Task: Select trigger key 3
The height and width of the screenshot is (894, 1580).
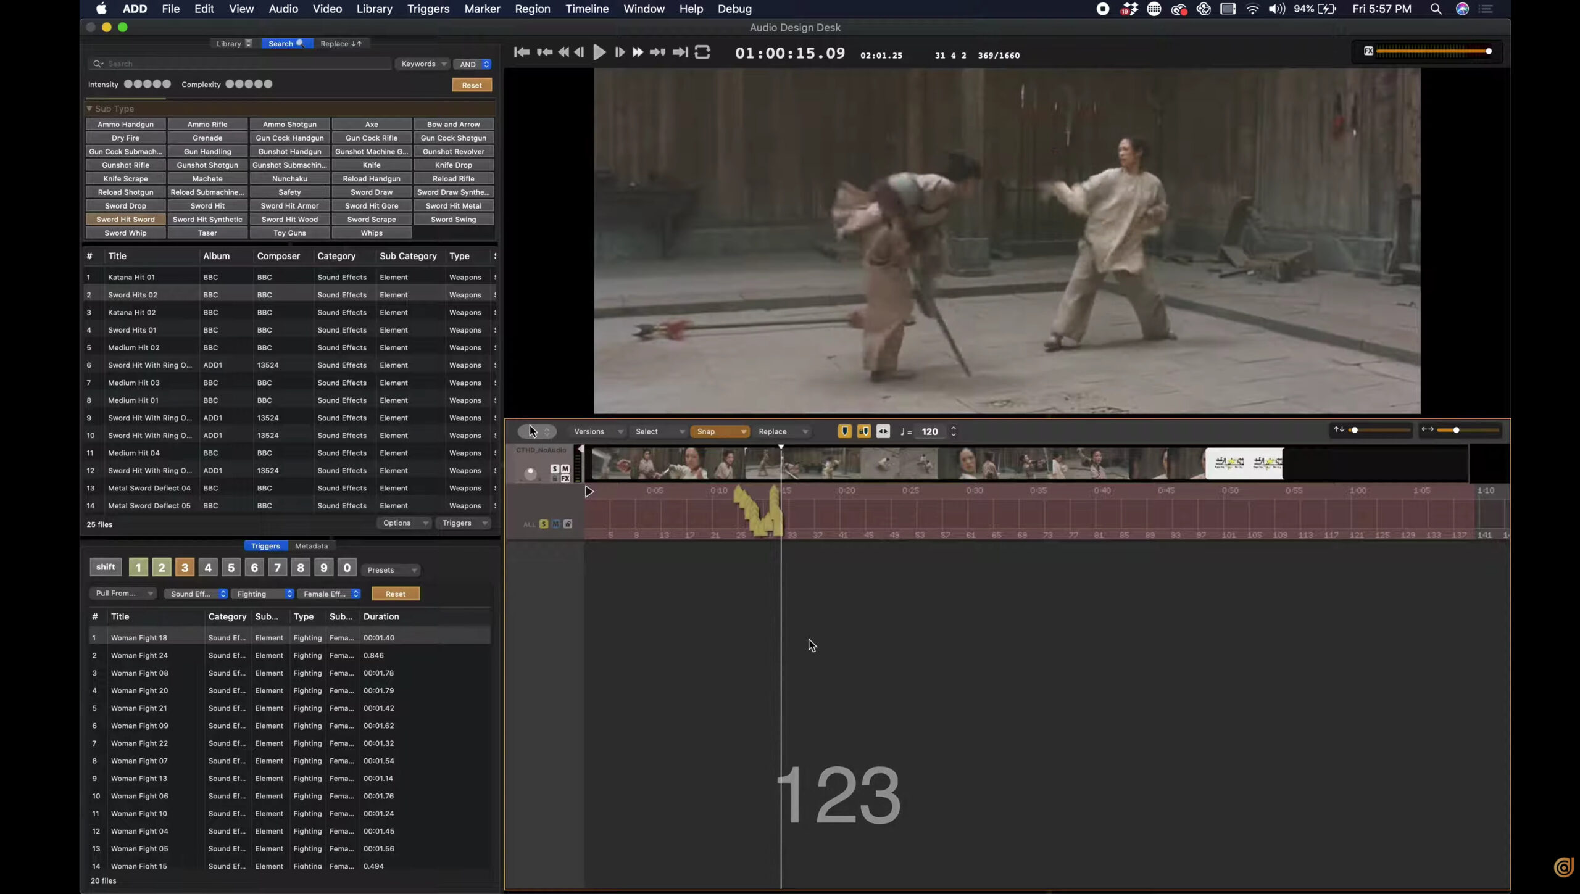Action: 185,567
